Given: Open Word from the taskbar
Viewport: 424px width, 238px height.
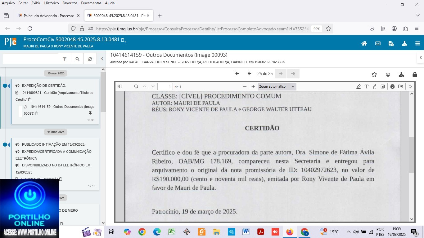Looking at the screenshot, I should [x=246, y=232].
